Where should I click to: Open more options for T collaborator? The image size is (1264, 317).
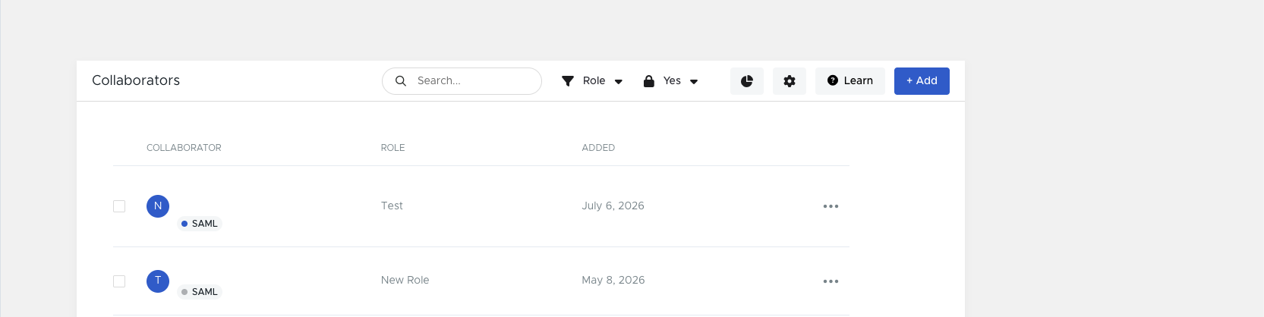831,281
